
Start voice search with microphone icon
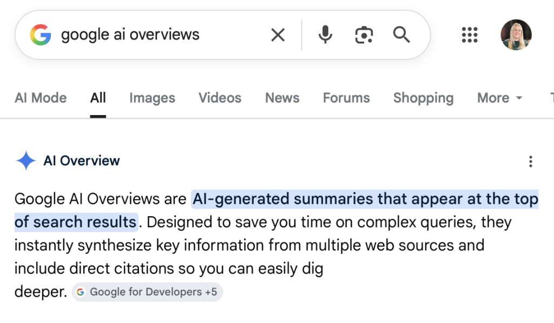325,35
